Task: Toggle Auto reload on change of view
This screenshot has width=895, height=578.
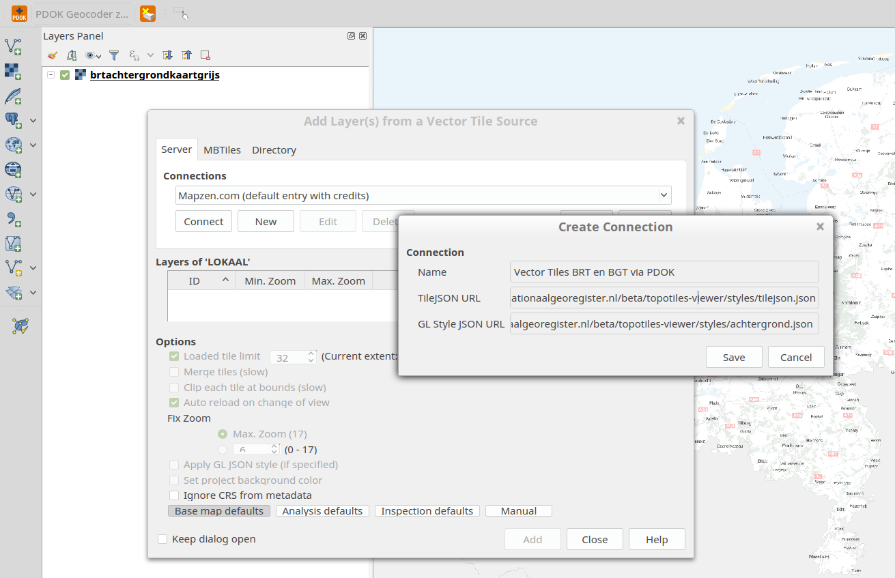Action: (x=174, y=403)
